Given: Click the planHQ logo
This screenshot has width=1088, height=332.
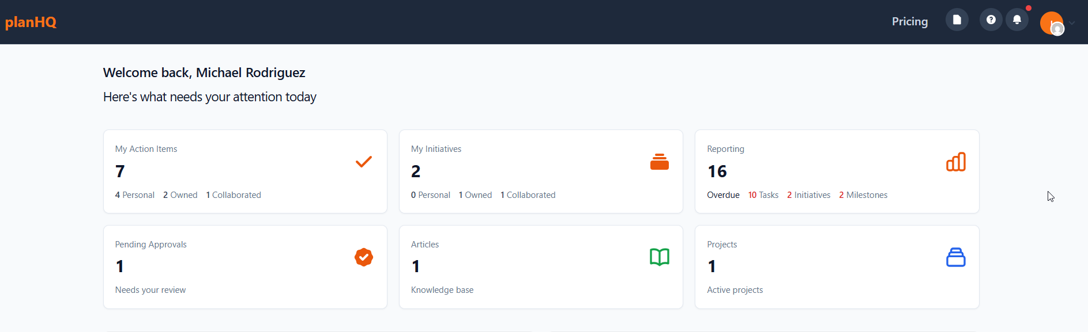Looking at the screenshot, I should point(31,22).
